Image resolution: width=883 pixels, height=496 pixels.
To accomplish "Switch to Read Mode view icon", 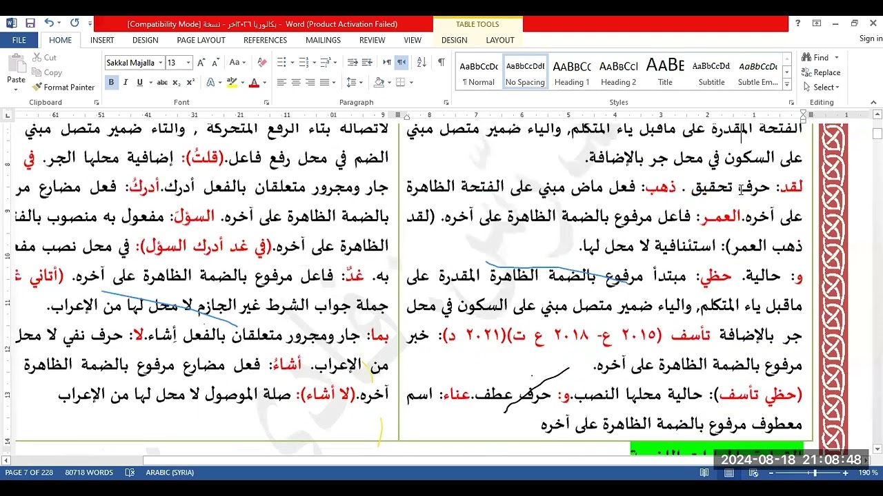I will click(704, 473).
